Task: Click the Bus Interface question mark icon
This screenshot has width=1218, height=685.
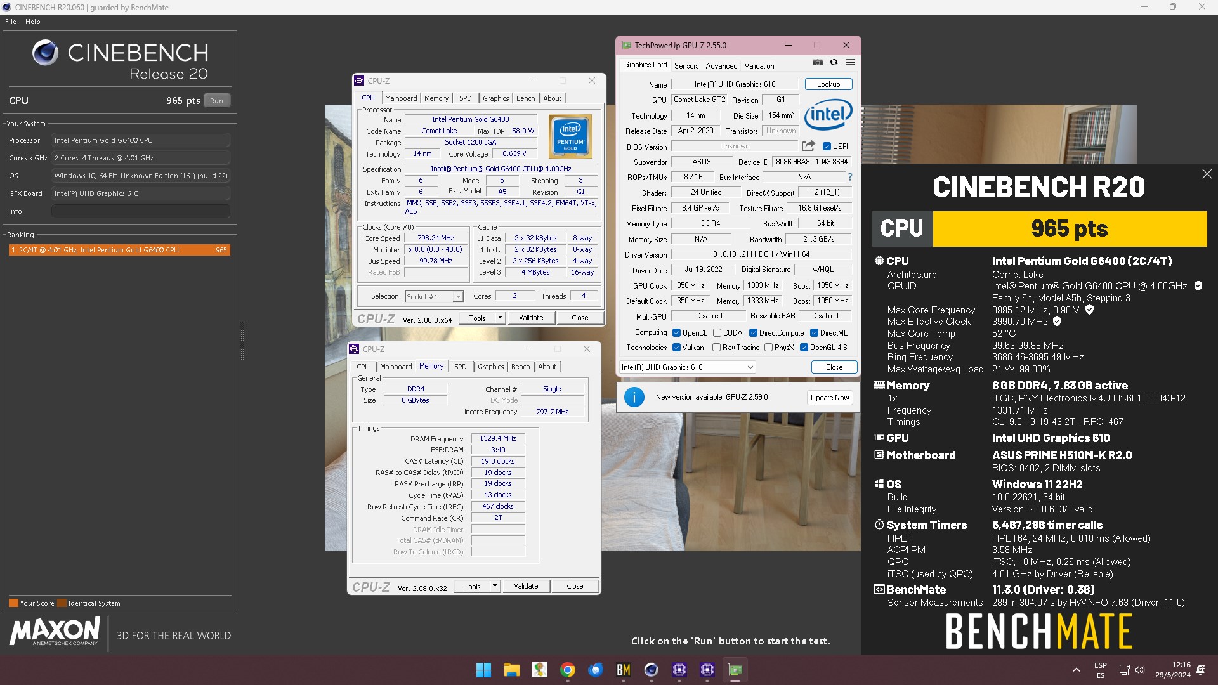Action: click(850, 177)
